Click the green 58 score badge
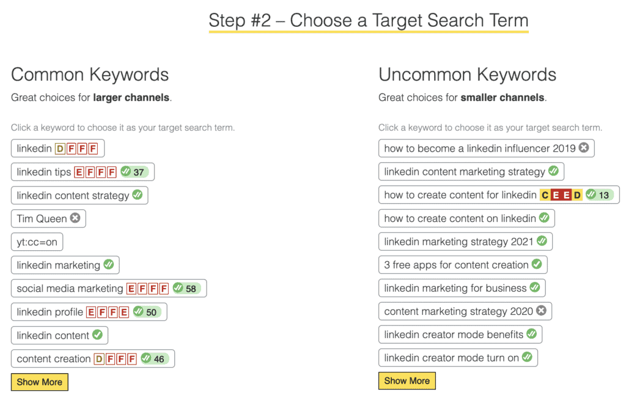Screen dimensions: 626x400 (186, 289)
